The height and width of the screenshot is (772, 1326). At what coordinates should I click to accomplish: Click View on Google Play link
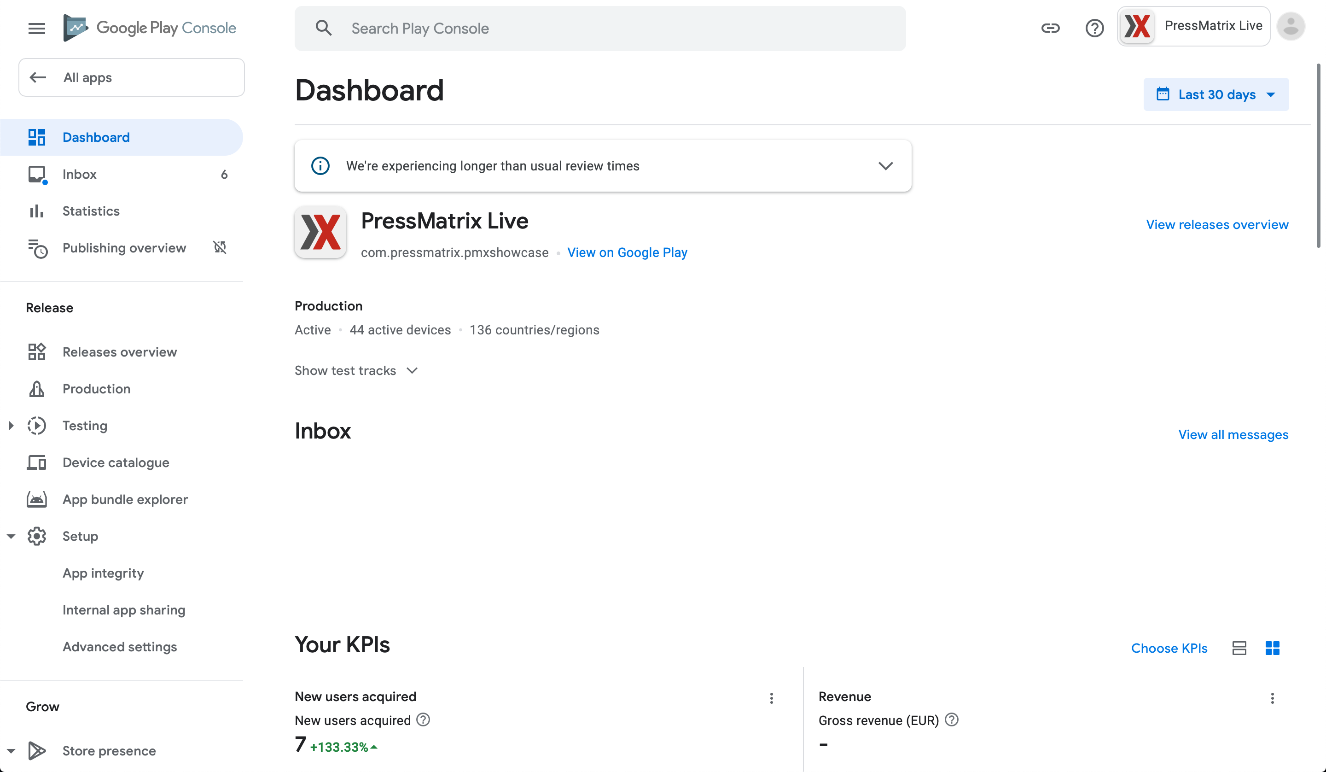click(x=627, y=252)
